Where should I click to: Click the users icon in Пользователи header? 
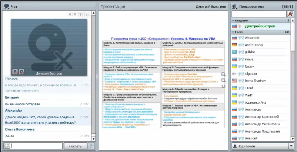pyautogui.click(x=235, y=7)
